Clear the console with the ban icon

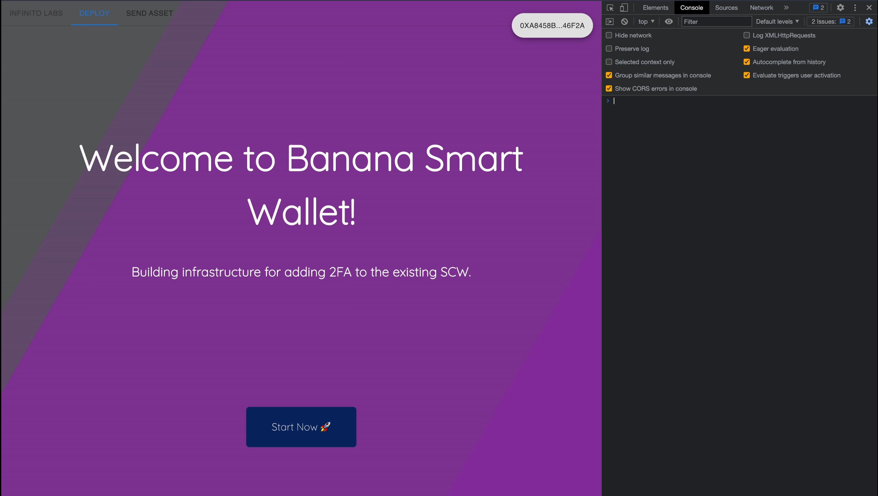624,22
